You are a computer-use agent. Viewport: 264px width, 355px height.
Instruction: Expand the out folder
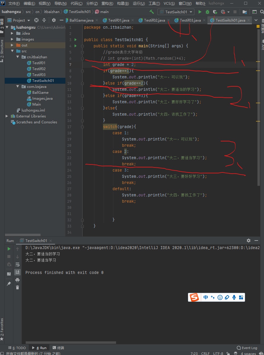point(12,45)
